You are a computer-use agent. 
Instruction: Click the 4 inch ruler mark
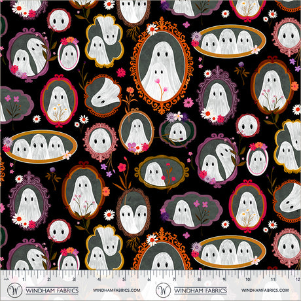coord(99,279)
